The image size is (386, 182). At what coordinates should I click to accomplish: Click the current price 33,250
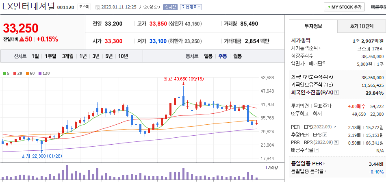[21, 28]
